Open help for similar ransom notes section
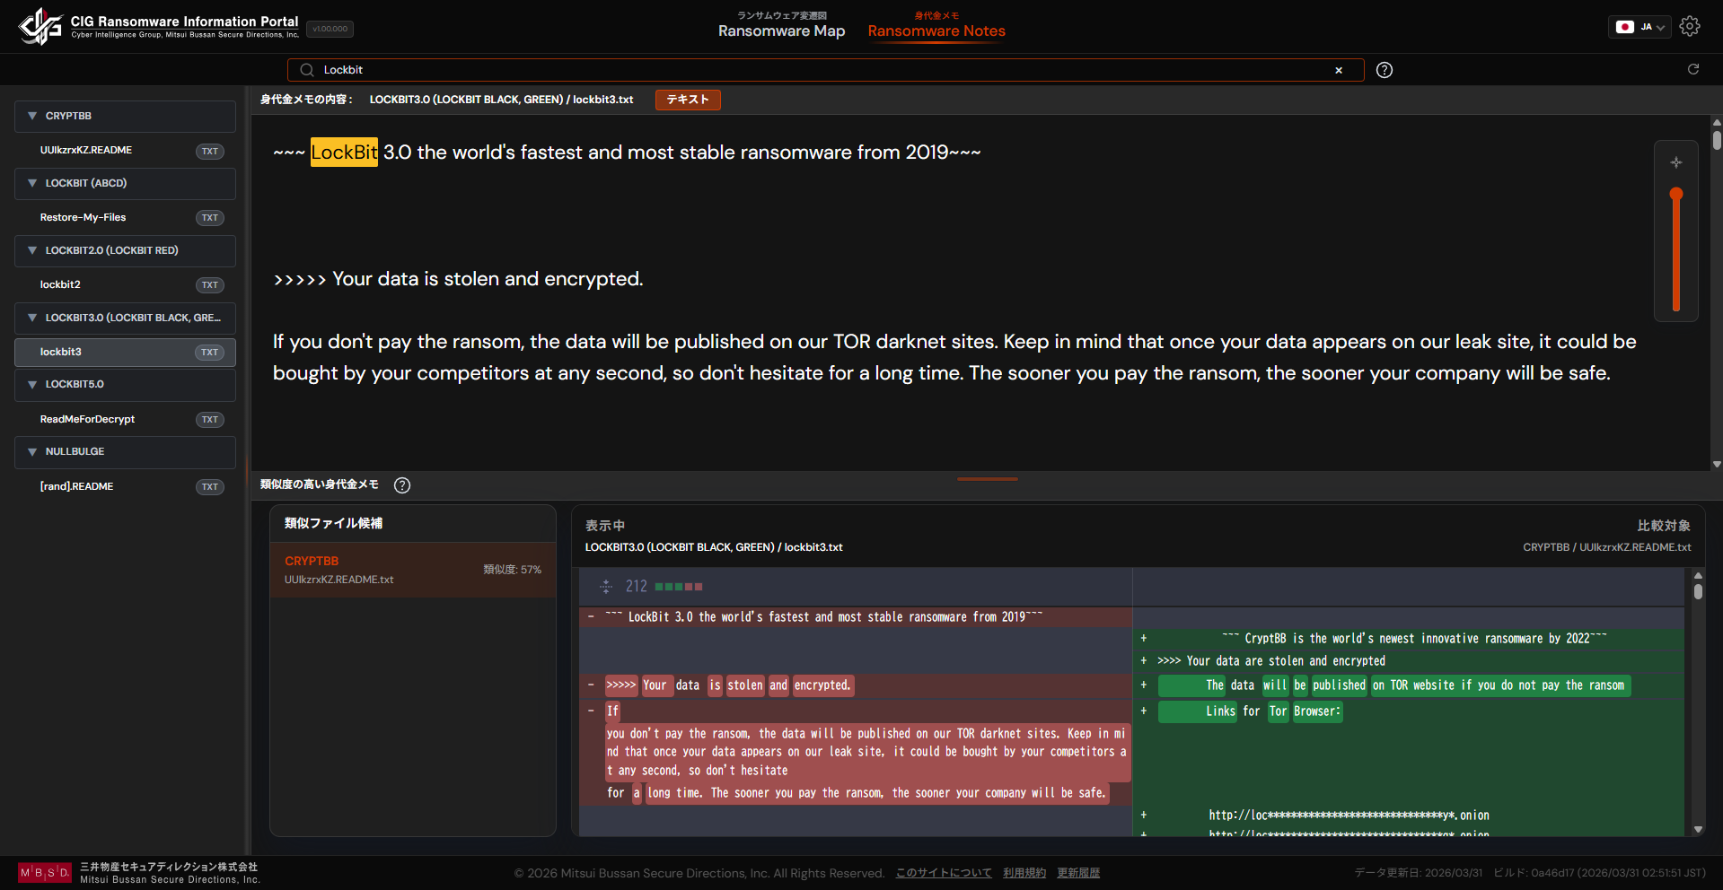This screenshot has height=890, width=1723. tap(402, 485)
